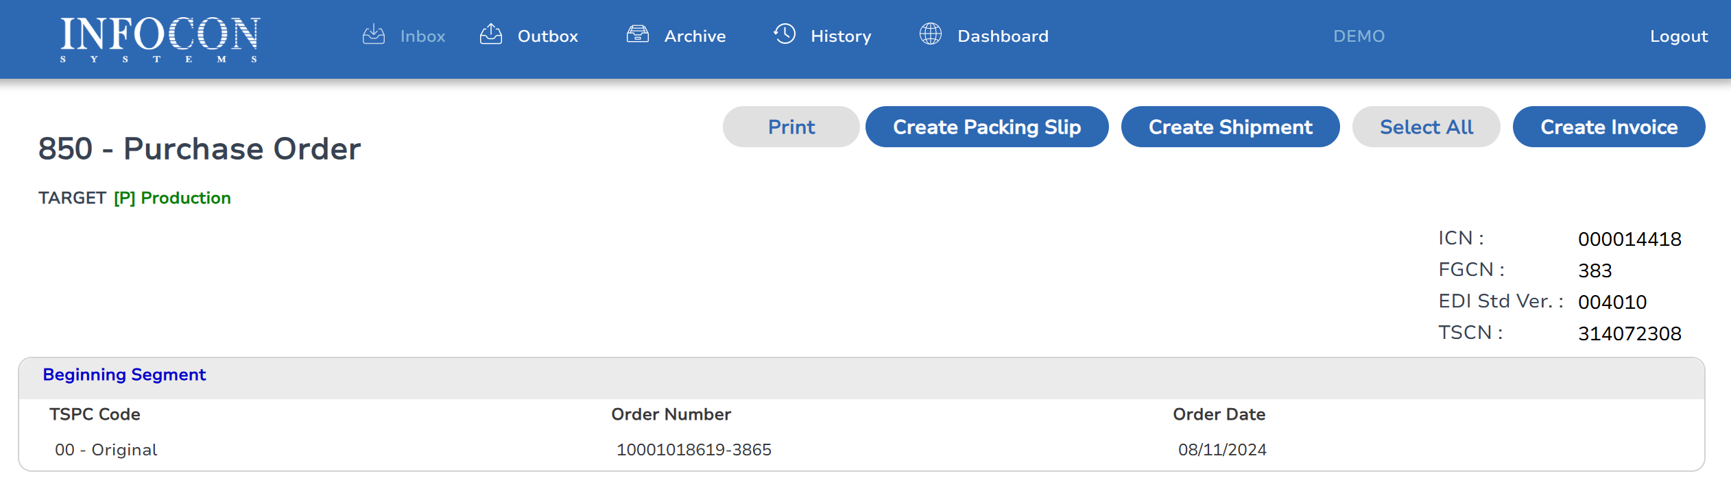Viewport: 1731px width, 480px height.
Task: Open the Inbox menu item
Action: [x=422, y=36]
